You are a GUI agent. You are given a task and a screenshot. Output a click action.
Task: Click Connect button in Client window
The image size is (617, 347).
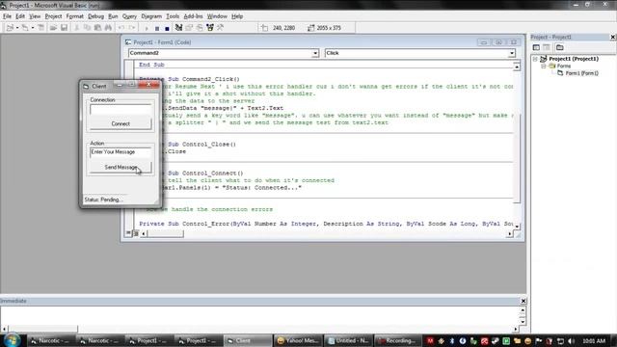pos(121,123)
